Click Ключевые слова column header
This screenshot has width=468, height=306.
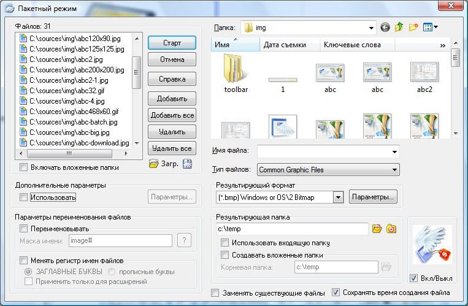[x=358, y=45]
